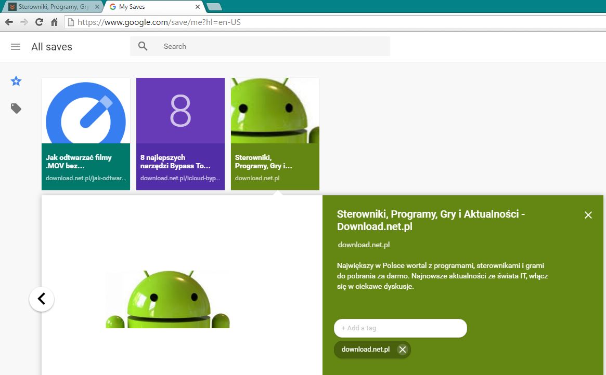
Task: Reload the page with refresh icon
Action: pos(39,22)
